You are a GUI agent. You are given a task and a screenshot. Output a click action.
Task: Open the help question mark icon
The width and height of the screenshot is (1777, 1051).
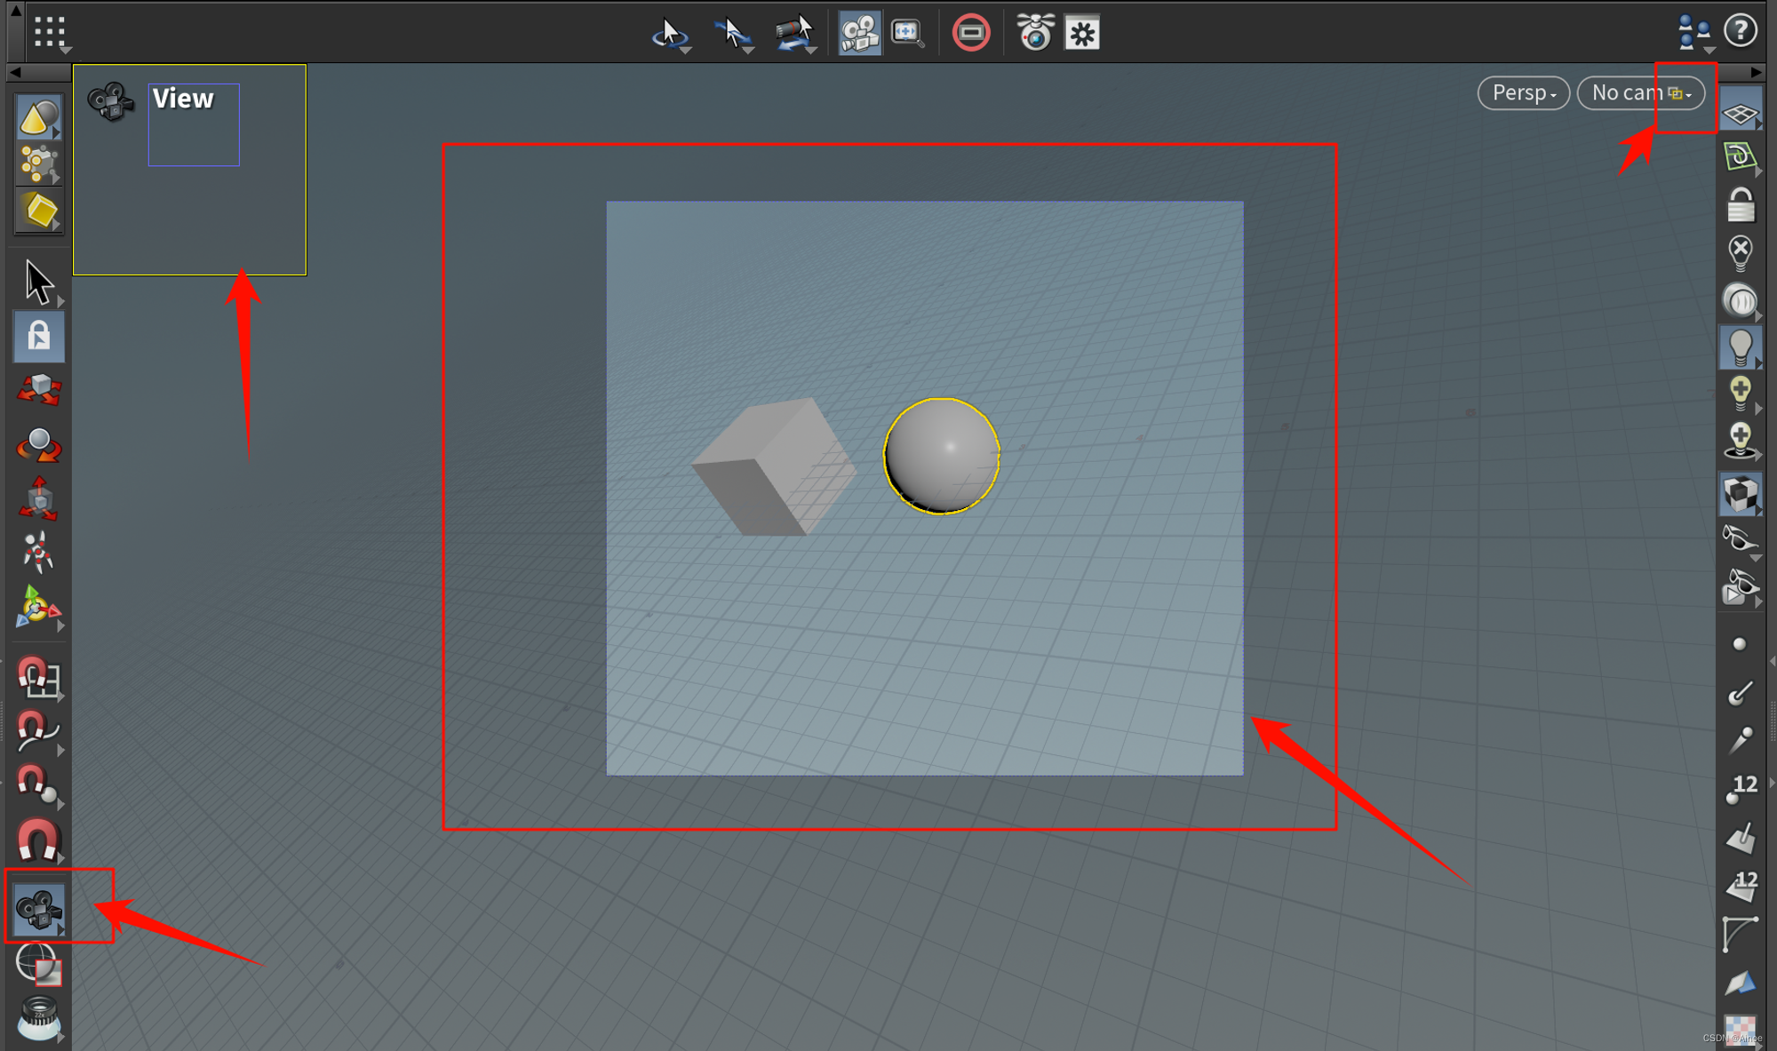[1740, 31]
